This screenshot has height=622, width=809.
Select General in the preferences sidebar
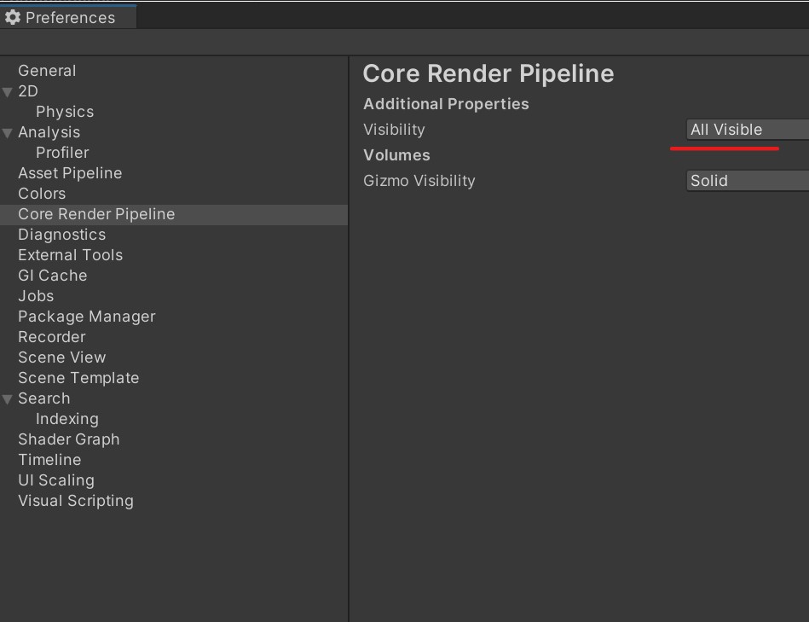click(x=47, y=70)
